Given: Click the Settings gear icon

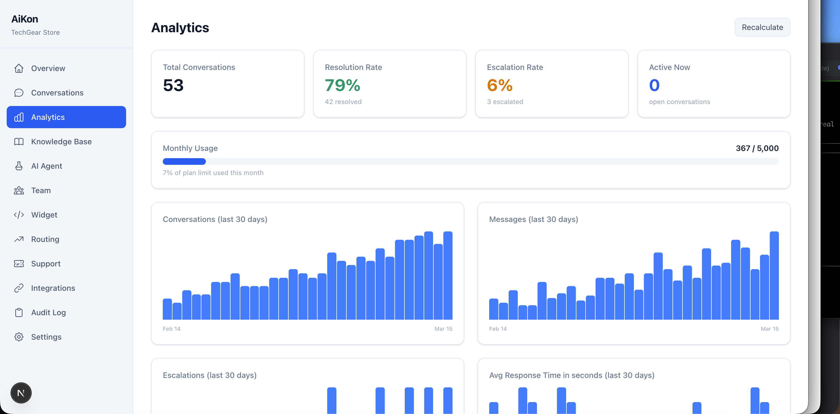Looking at the screenshot, I should [x=19, y=337].
